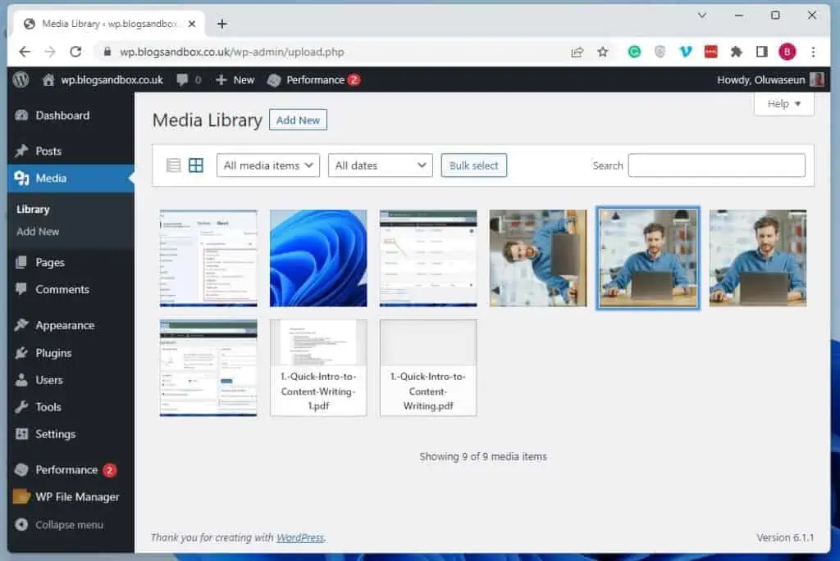
Task: Open Howdy, Oluwaseun user menu
Action: tap(769, 79)
